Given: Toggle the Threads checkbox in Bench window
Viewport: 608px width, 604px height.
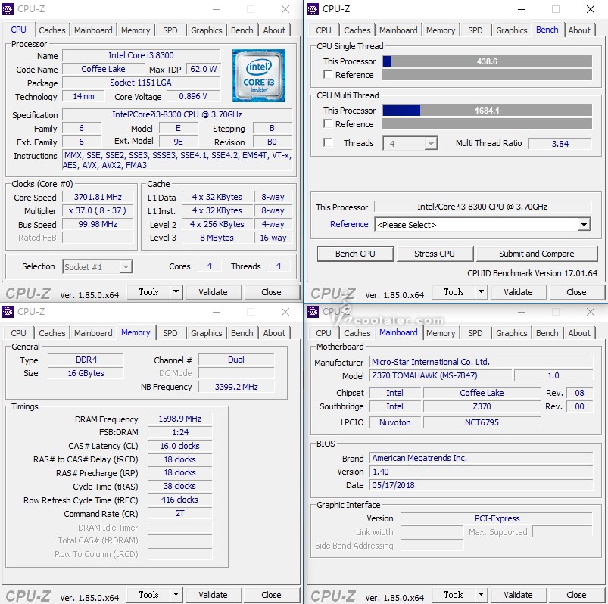Looking at the screenshot, I should 328,142.
